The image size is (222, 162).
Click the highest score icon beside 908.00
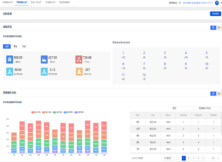(9, 59)
